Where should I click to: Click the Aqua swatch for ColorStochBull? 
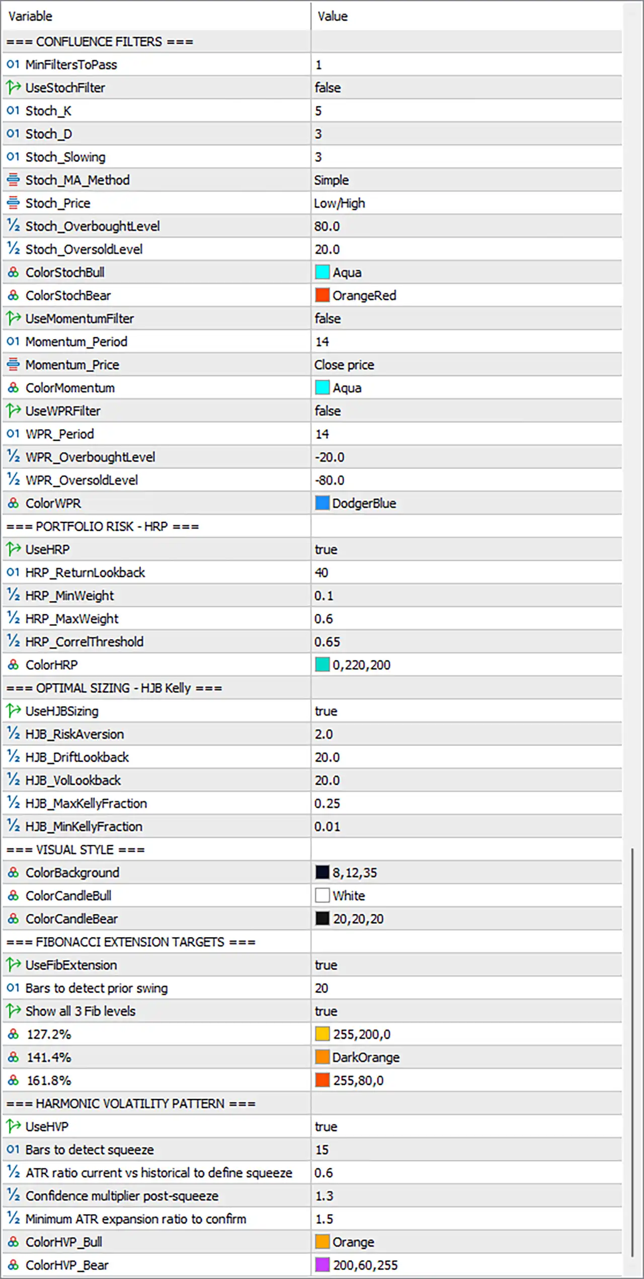tap(323, 272)
